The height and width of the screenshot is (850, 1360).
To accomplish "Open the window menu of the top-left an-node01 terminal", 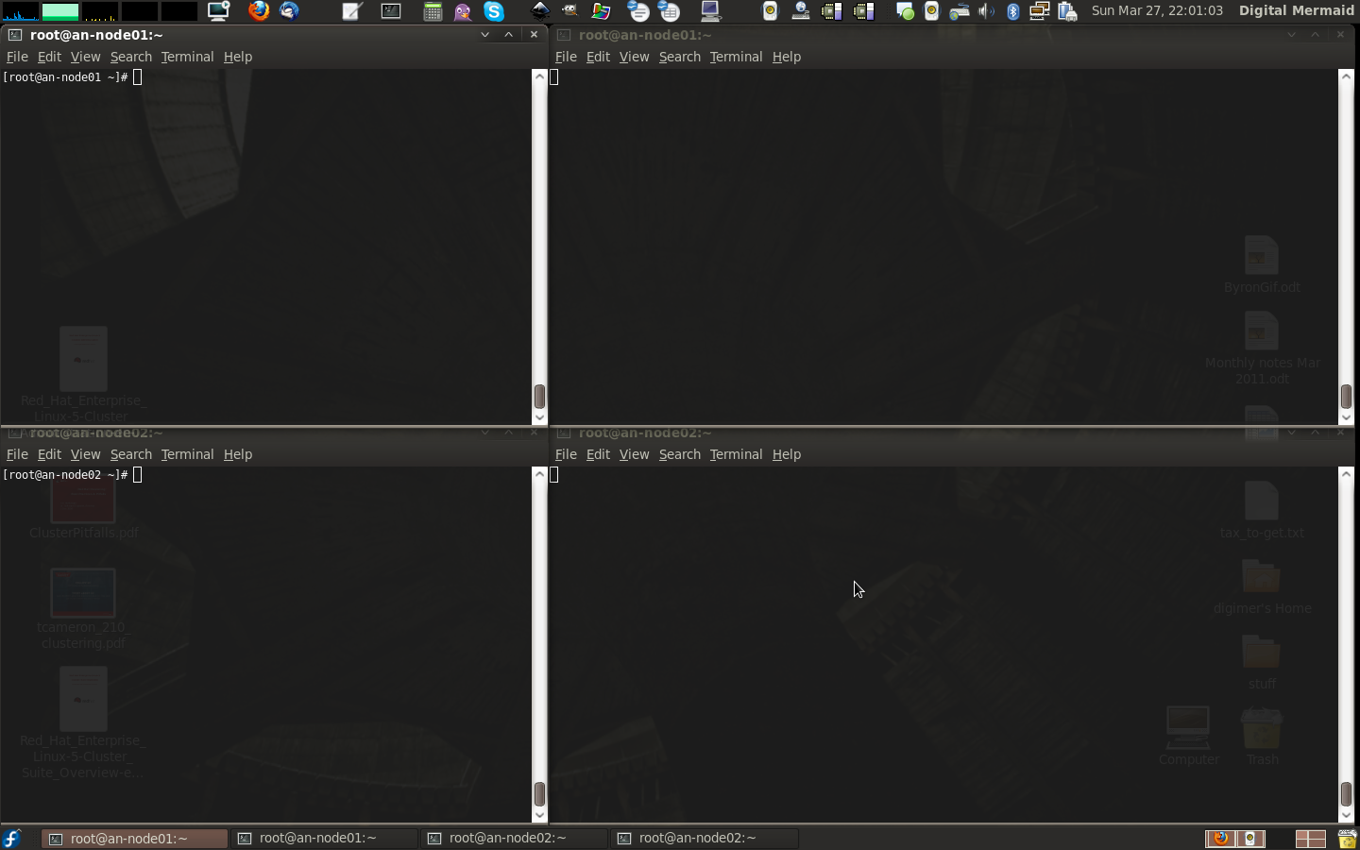I will click(15, 35).
